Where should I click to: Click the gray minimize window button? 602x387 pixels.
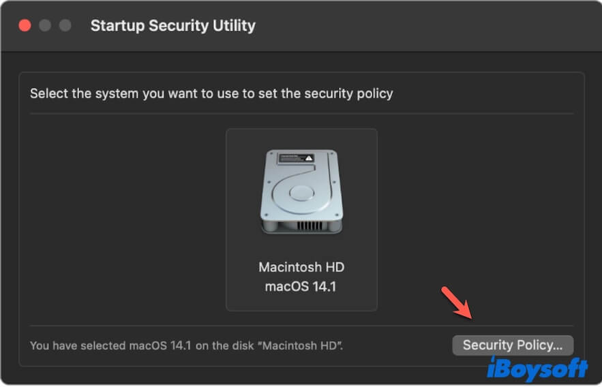[46, 26]
